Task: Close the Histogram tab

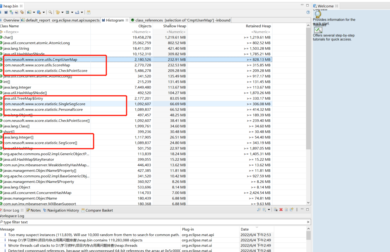Action: point(127,20)
